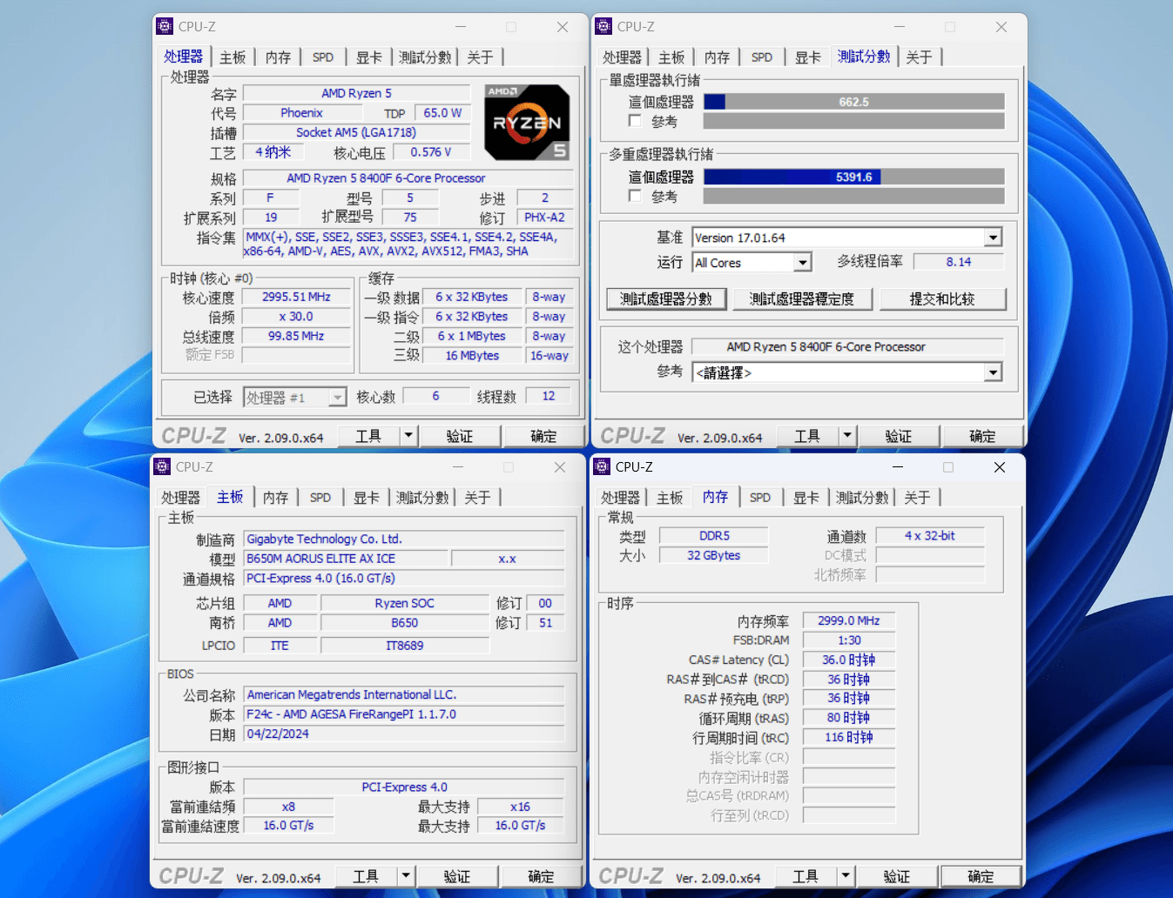Click the 测试处理器分数 benchmark button
Image resolution: width=1173 pixels, height=898 pixels.
[x=666, y=298]
